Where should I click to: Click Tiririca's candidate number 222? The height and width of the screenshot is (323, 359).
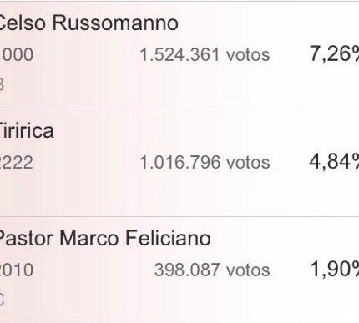point(17,162)
